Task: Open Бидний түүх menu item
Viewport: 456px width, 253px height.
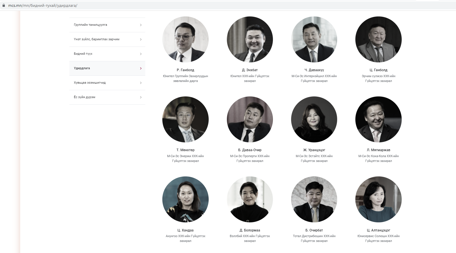Action: pos(83,54)
